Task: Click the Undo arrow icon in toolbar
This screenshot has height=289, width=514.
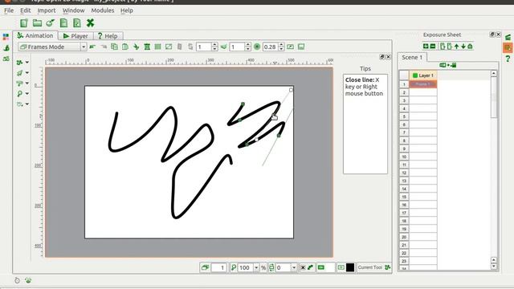Action: pos(92,47)
